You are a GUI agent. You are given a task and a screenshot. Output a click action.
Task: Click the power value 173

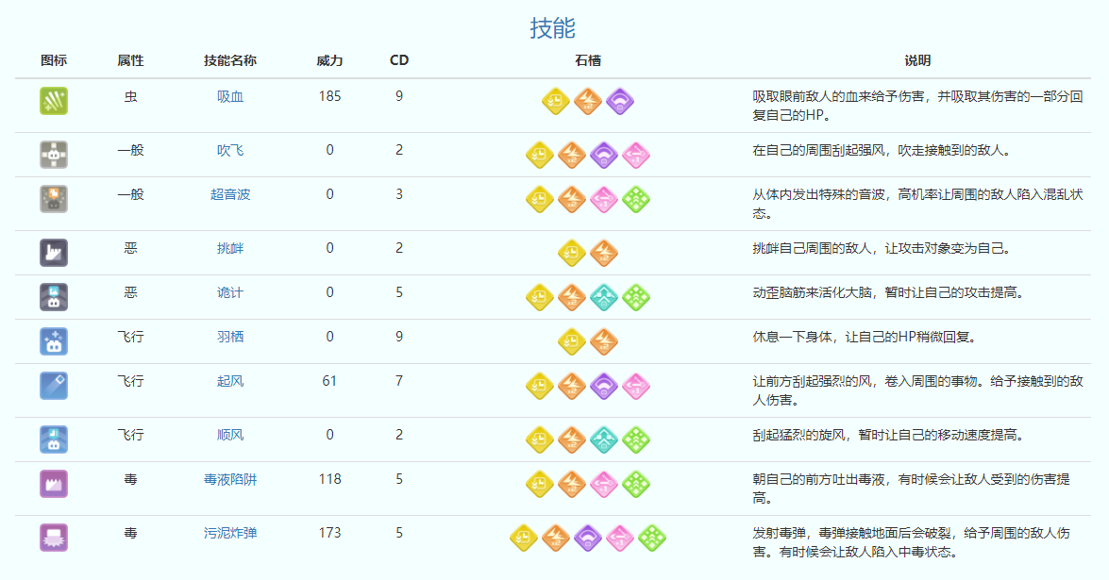pos(329,534)
